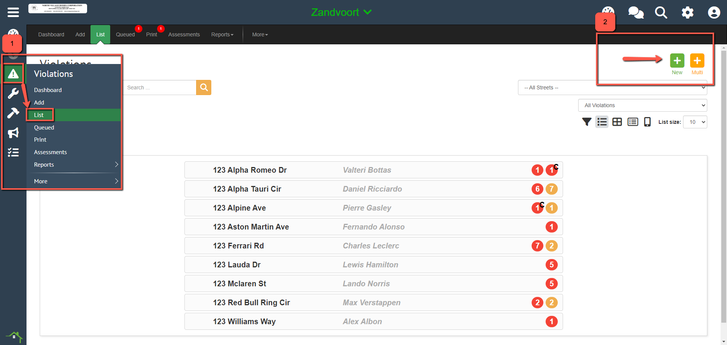Click into the Search input field

(x=159, y=87)
